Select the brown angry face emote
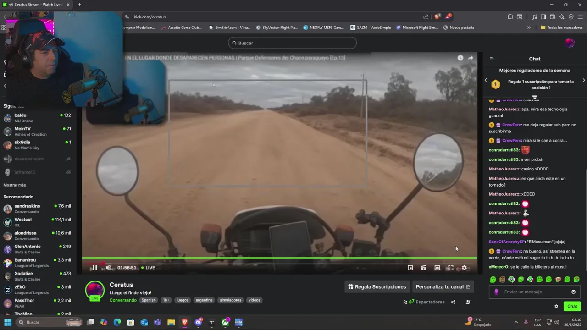The height and width of the screenshot is (330, 587). 502,279
